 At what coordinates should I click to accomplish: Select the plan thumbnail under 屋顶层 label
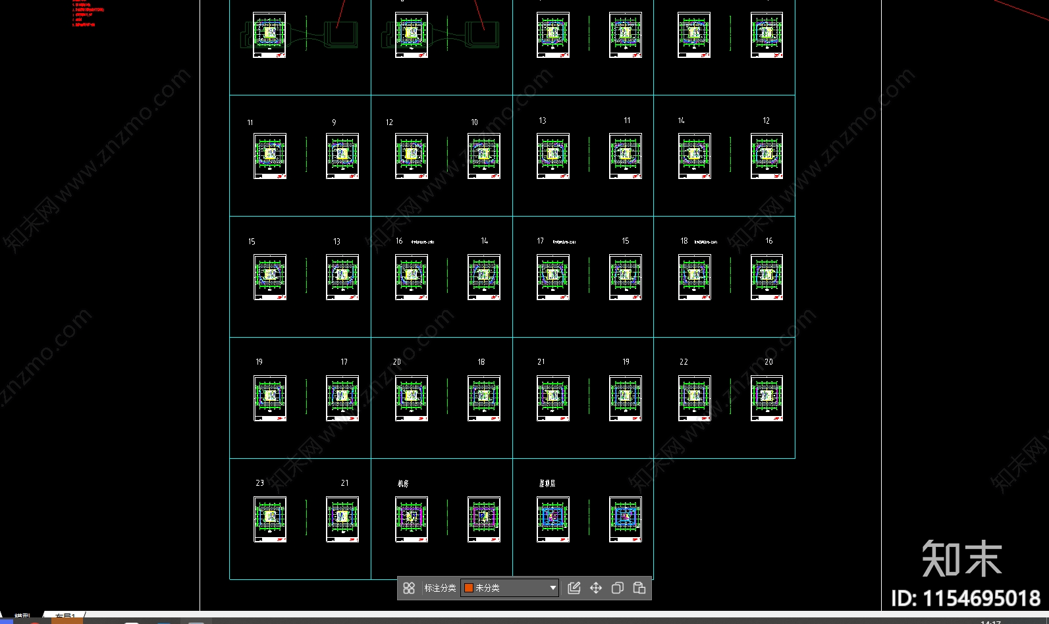pos(553,519)
